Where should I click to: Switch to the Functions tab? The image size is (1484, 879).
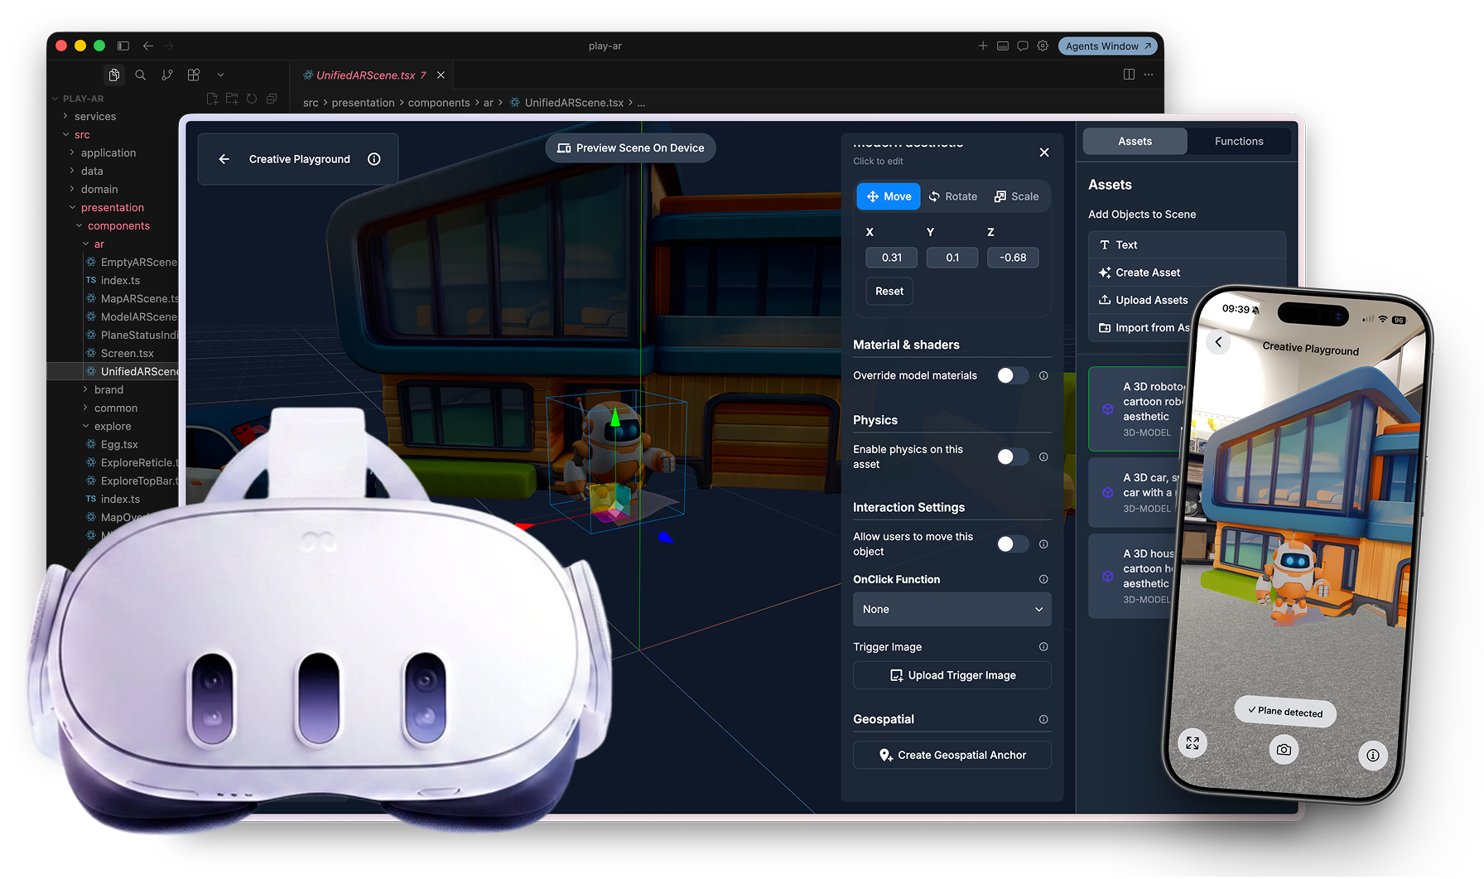pyautogui.click(x=1239, y=142)
